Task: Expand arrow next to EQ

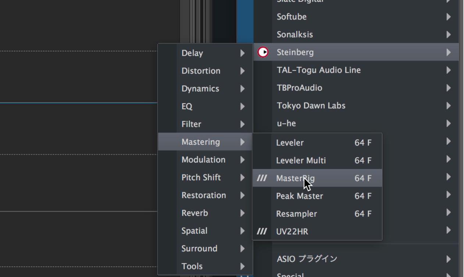Action: 242,106
